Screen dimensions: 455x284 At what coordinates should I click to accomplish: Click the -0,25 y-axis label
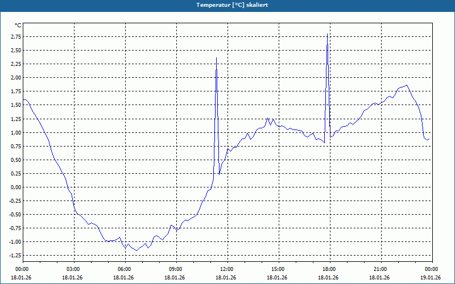click(x=16, y=201)
